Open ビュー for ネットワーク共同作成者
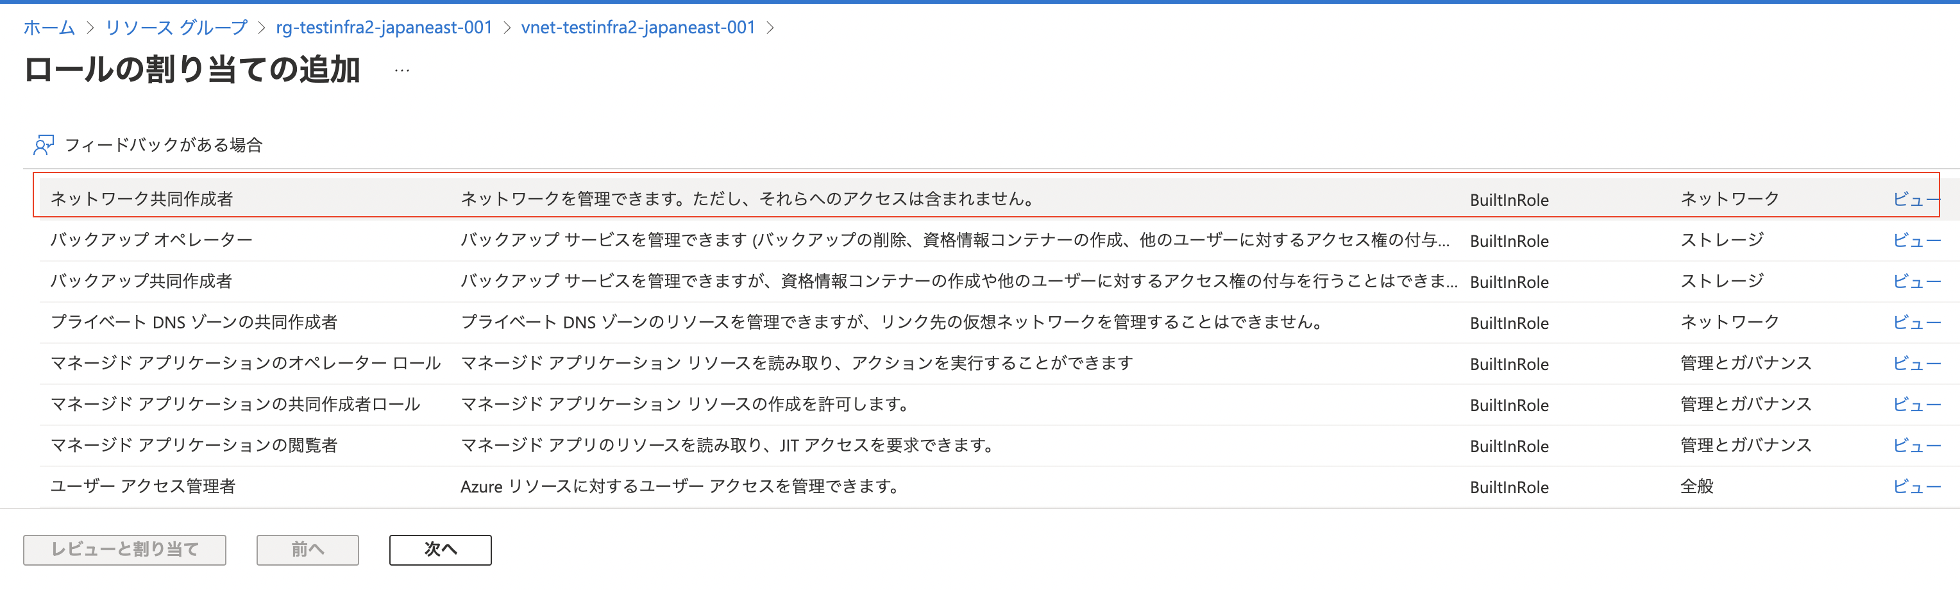Image resolution: width=1960 pixels, height=590 pixels. pos(1918,199)
